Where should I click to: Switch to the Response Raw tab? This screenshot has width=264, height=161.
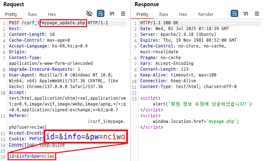click(x=164, y=15)
